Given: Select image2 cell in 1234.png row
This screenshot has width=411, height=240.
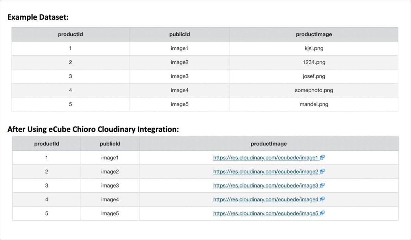Looking at the screenshot, I should [x=179, y=62].
